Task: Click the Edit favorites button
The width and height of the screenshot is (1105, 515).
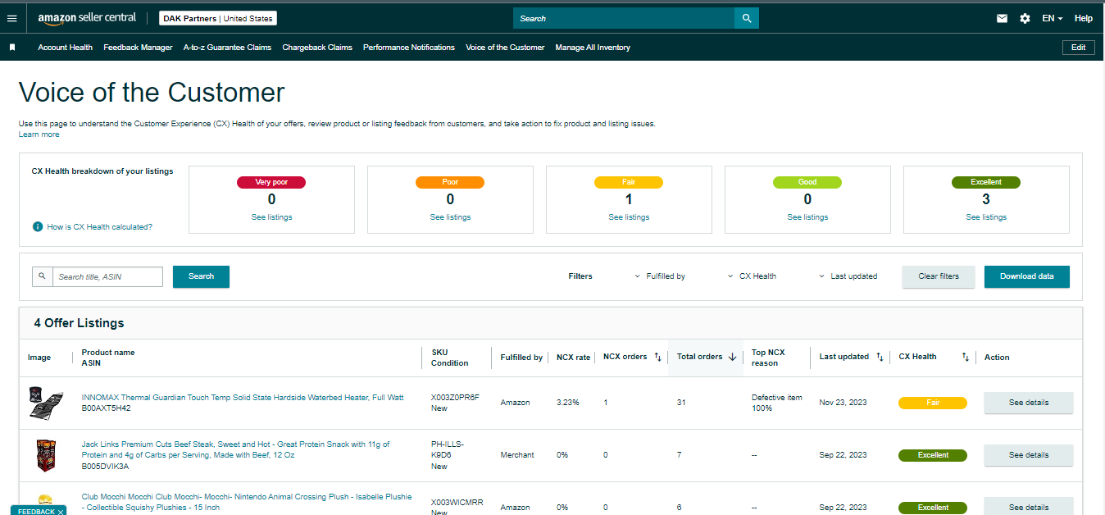Action: tap(1078, 48)
